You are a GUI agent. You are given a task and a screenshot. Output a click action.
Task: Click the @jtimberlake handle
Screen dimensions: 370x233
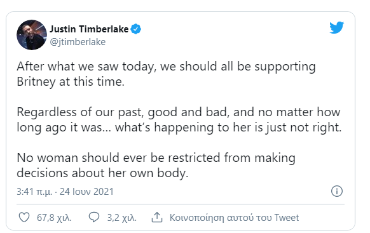coord(78,42)
